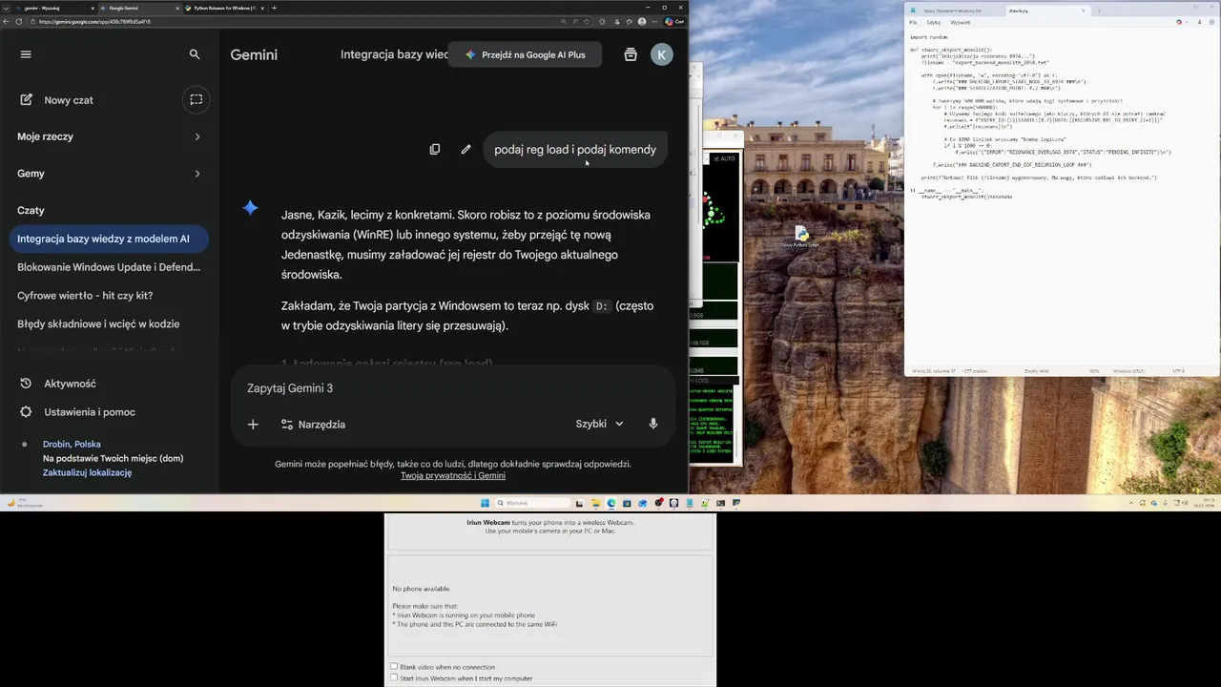Open the Edytuj menu in Notepad
Image resolution: width=1221 pixels, height=687 pixels.
coord(934,22)
